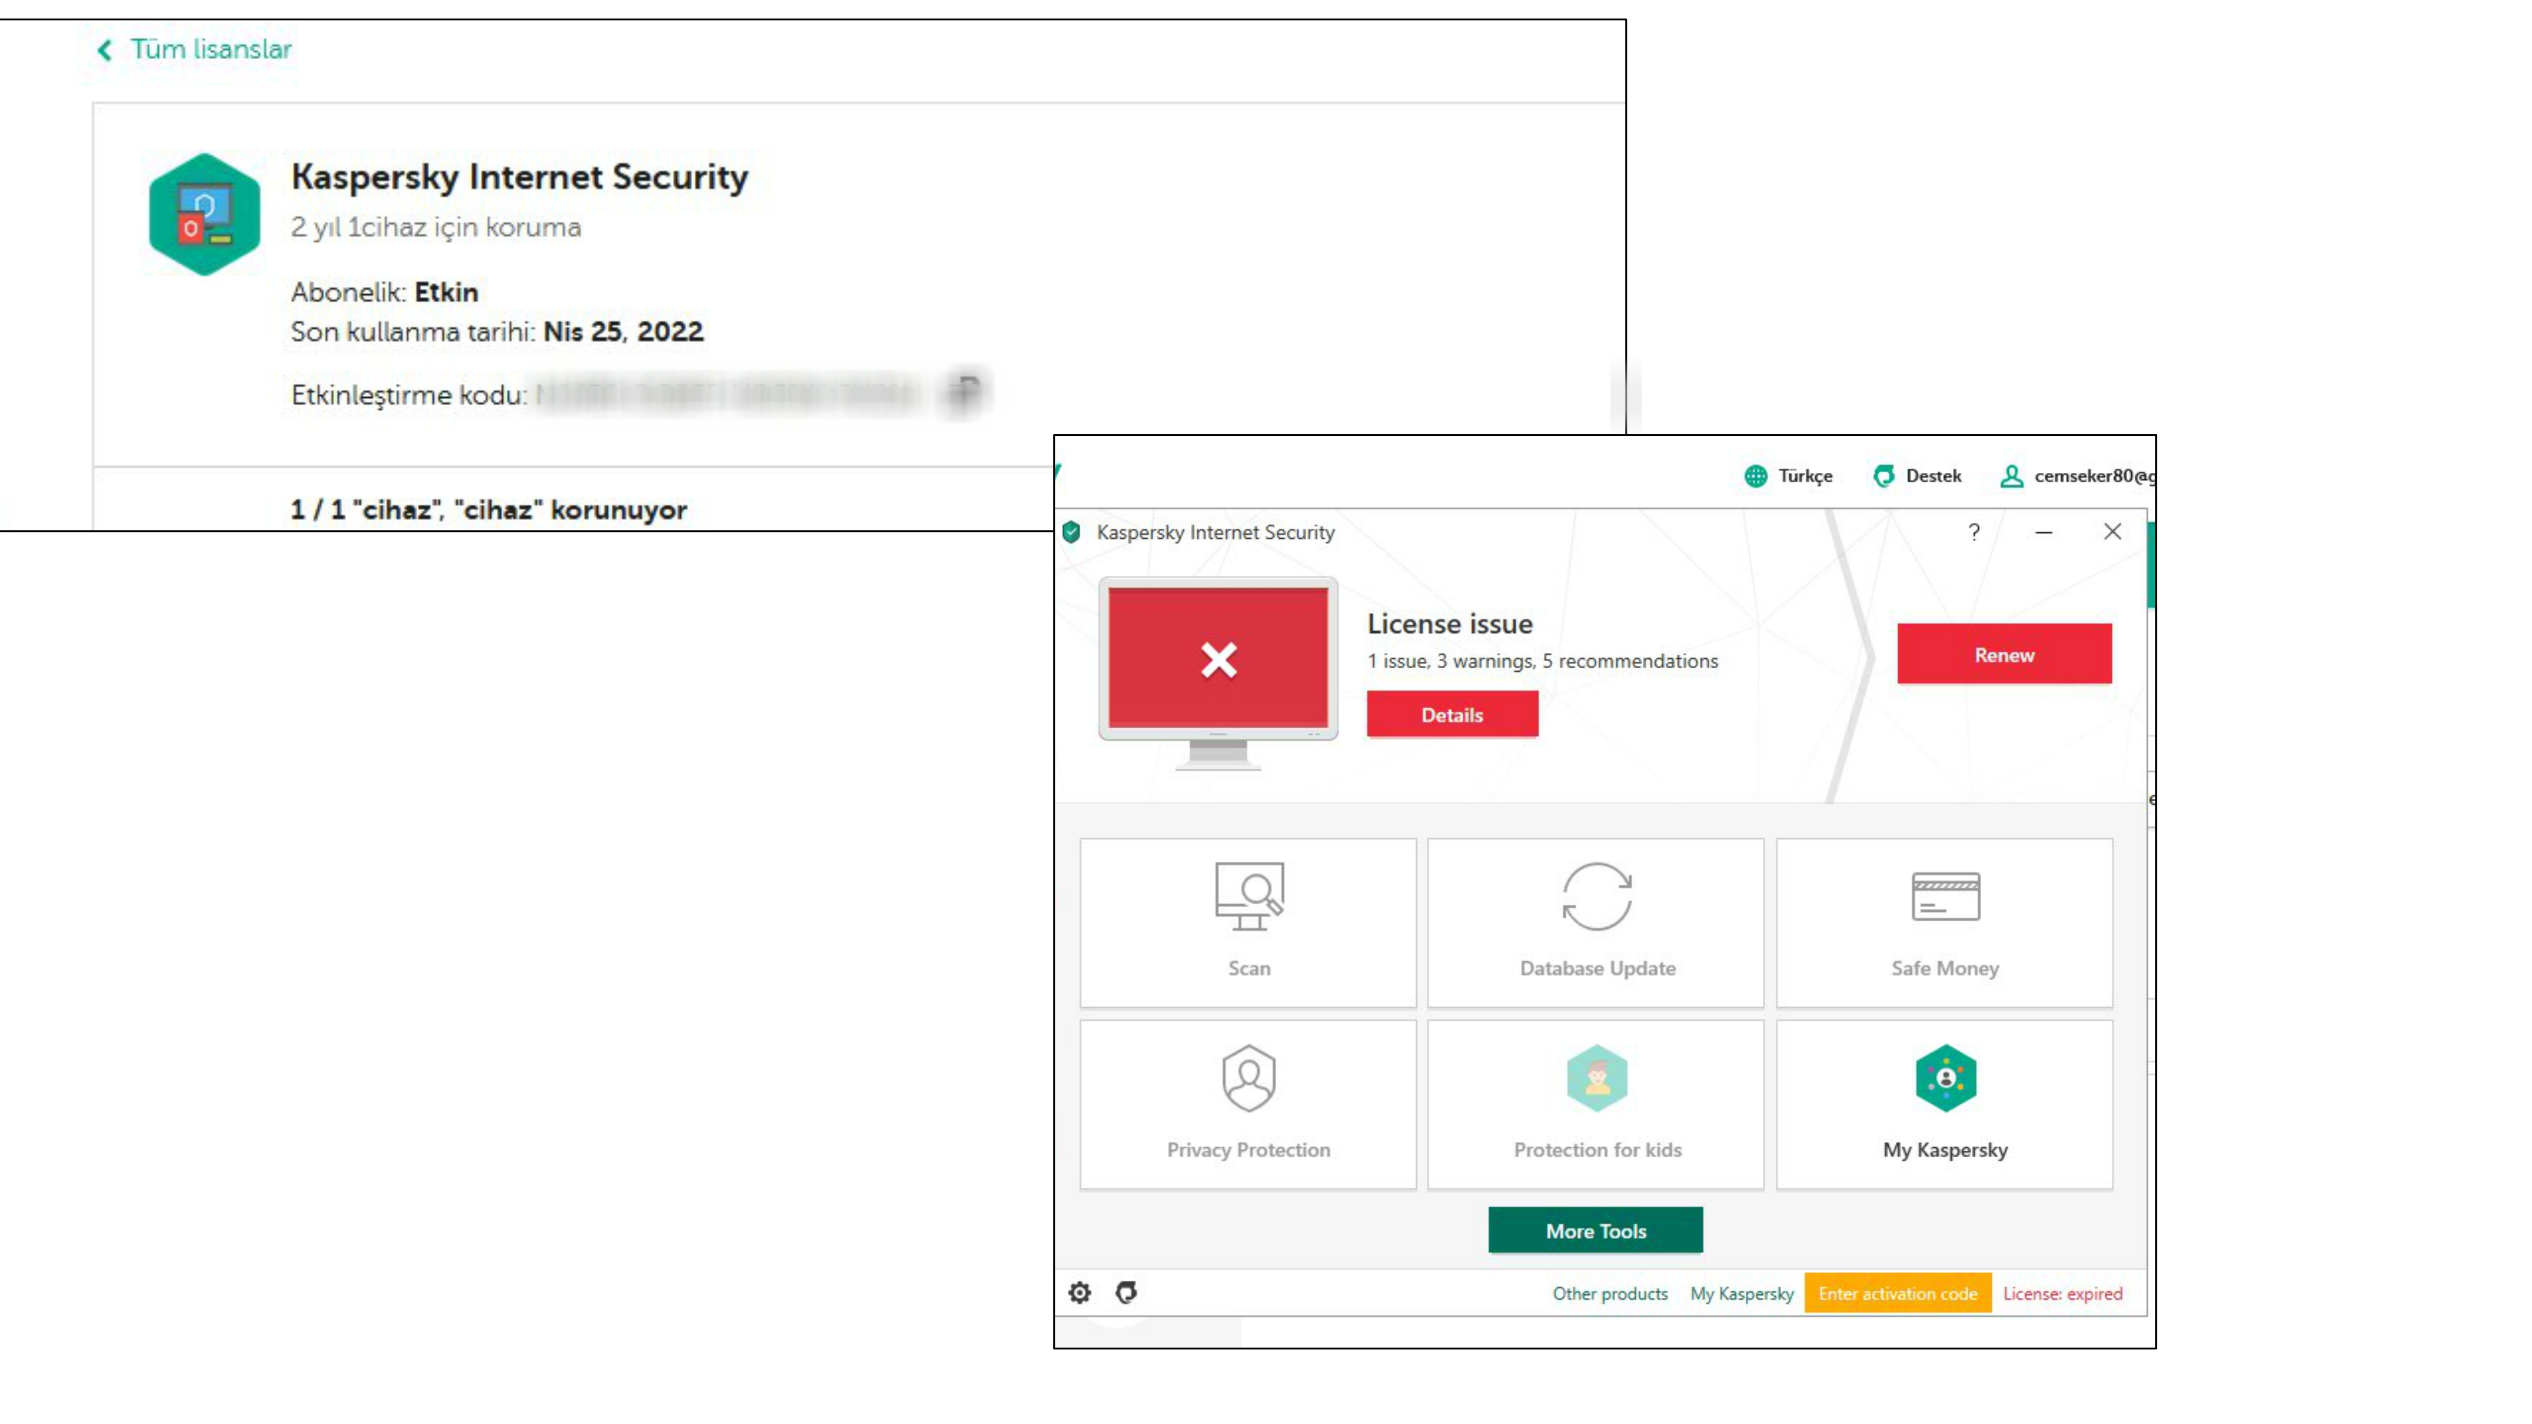Open settings with the gear icon at the bottom left
The height and width of the screenshot is (1424, 2532).
pyautogui.click(x=1079, y=1293)
